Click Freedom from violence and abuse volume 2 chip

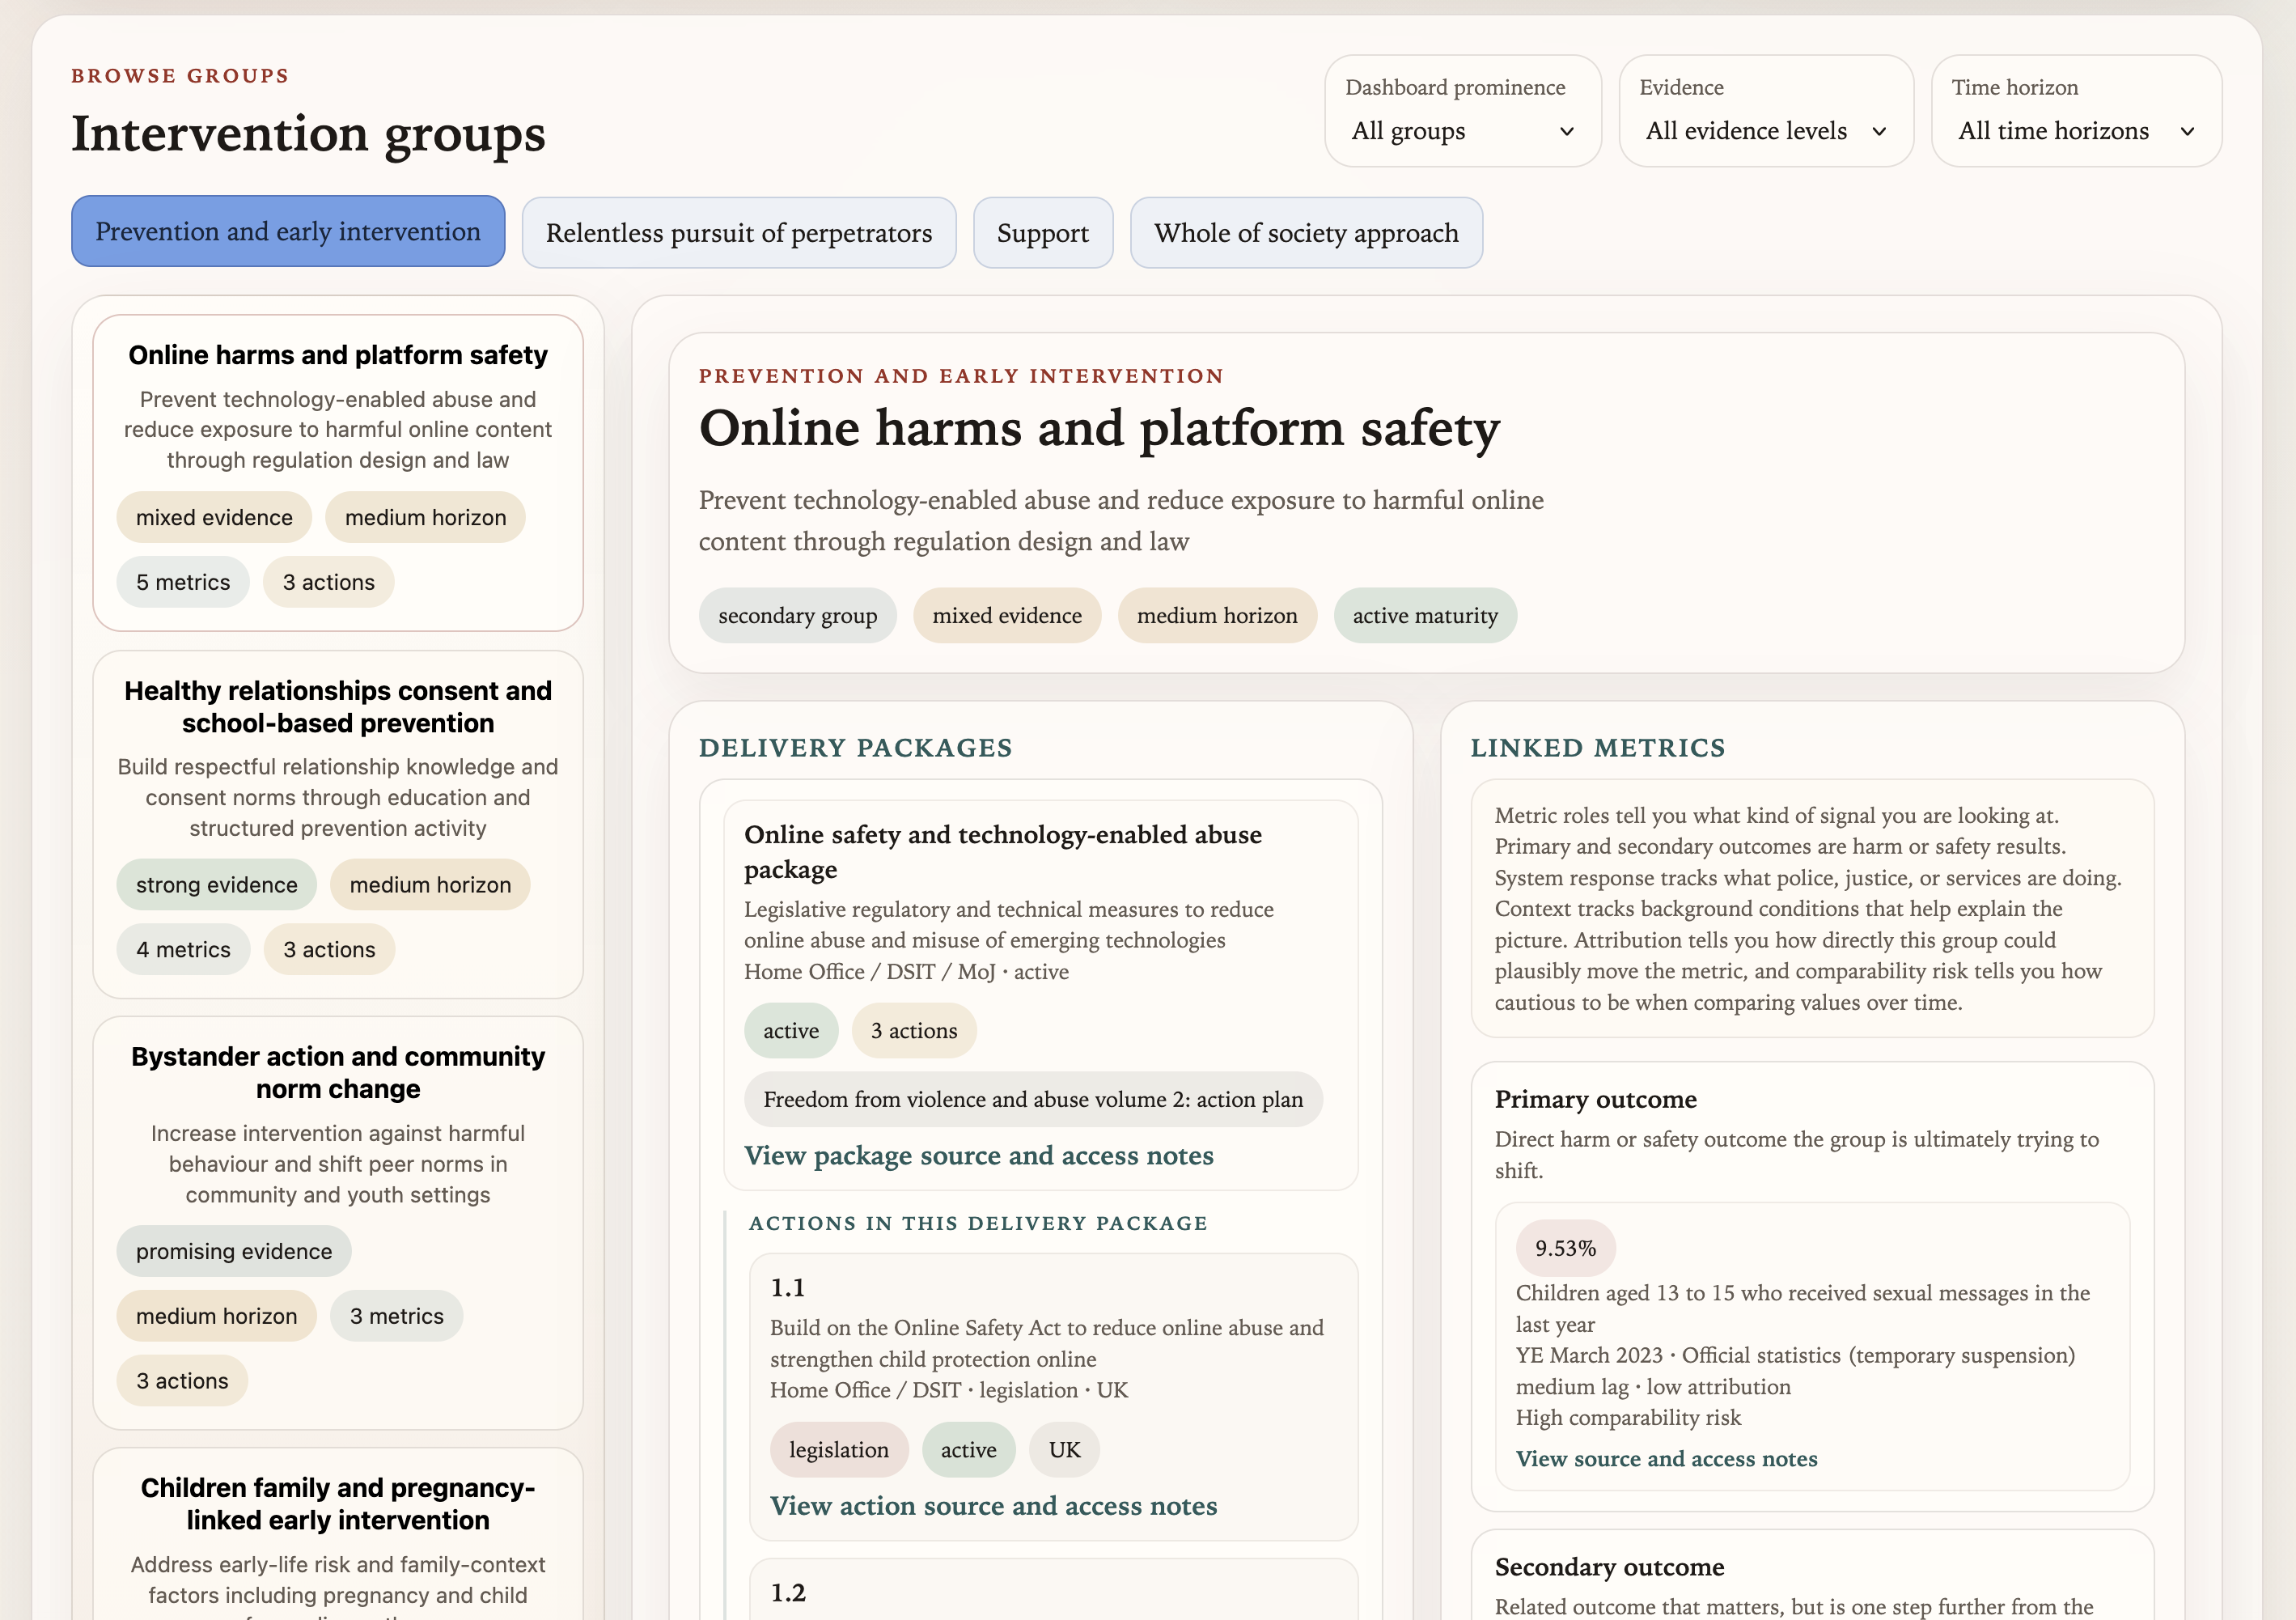pos(1033,1100)
